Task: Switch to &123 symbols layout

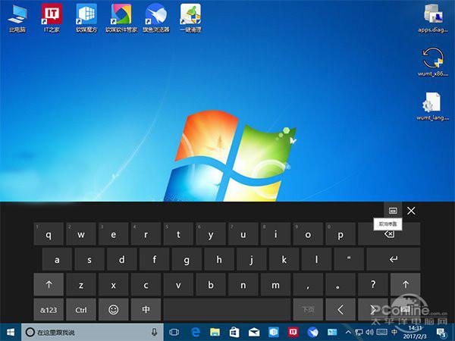Action: (49, 310)
